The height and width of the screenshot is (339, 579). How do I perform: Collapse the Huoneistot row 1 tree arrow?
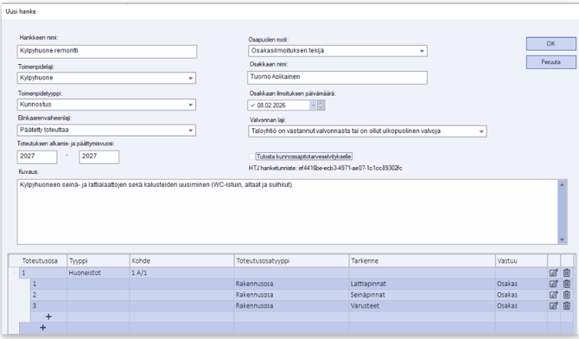tap(15, 272)
